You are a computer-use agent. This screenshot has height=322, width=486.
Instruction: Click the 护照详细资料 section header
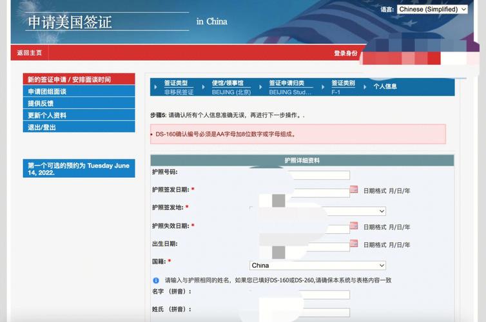click(x=302, y=160)
